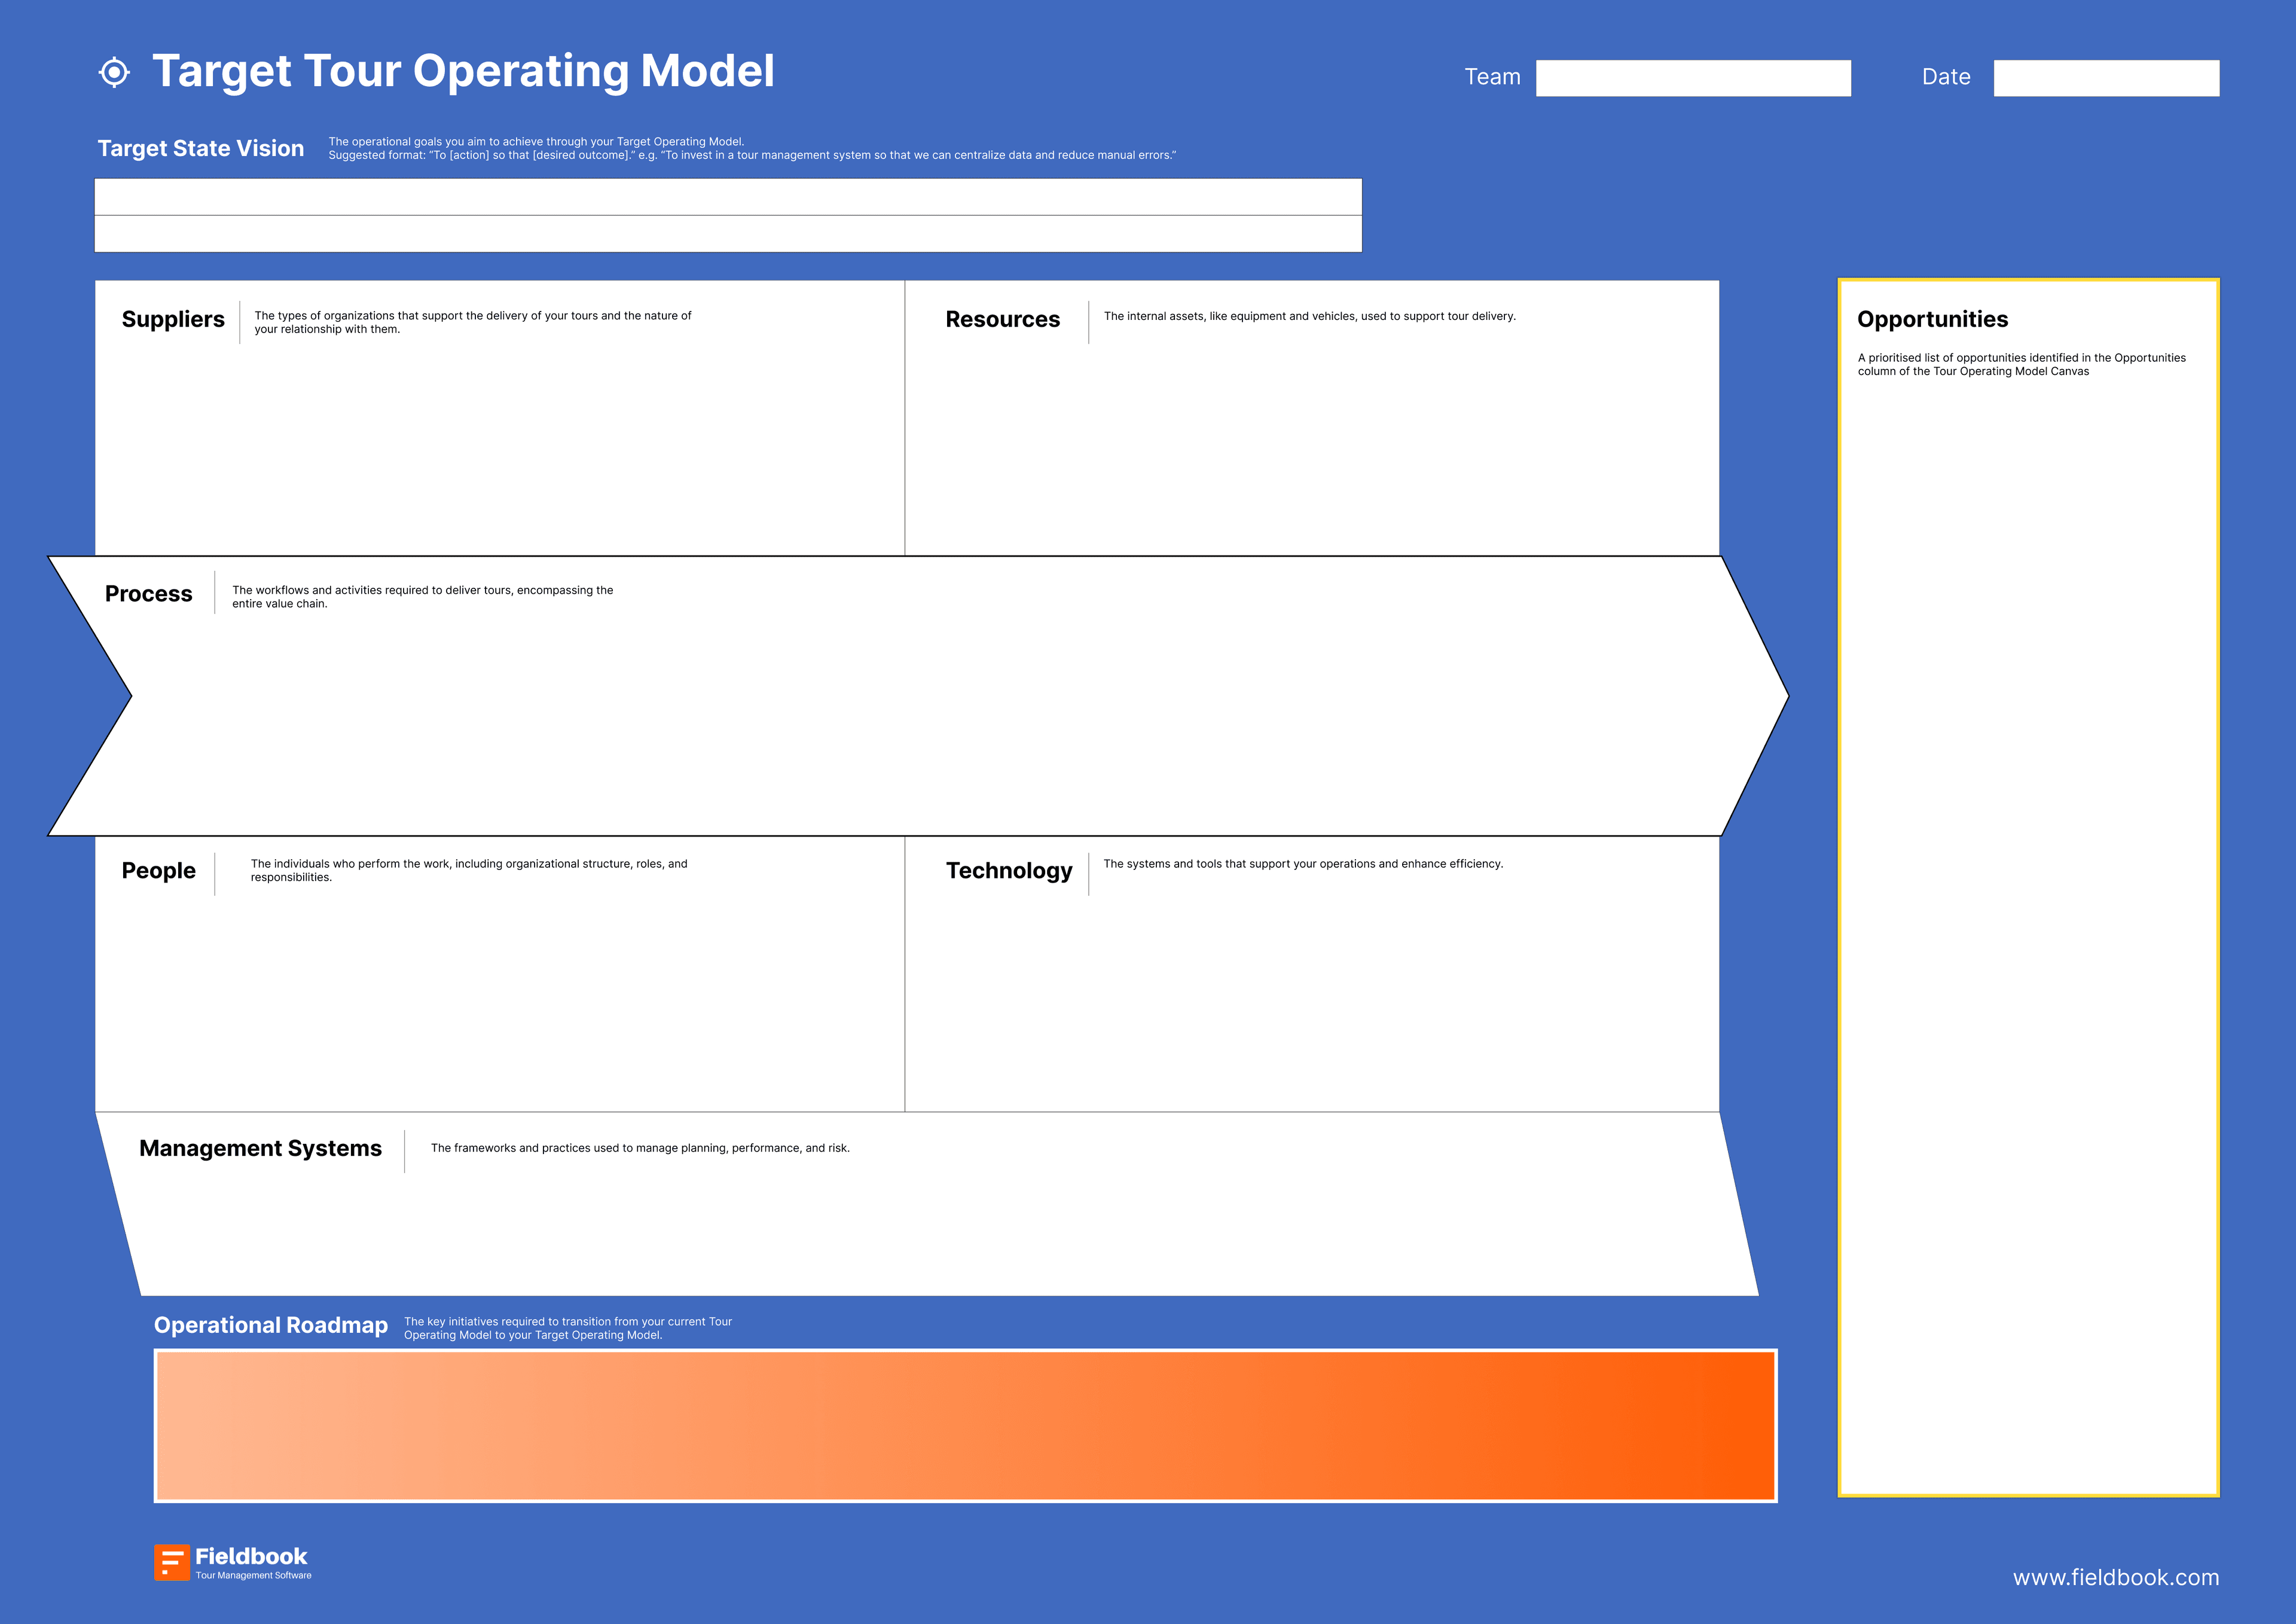This screenshot has height=1624, width=2296.
Task: Select the Opportunities heading
Action: [x=1932, y=319]
